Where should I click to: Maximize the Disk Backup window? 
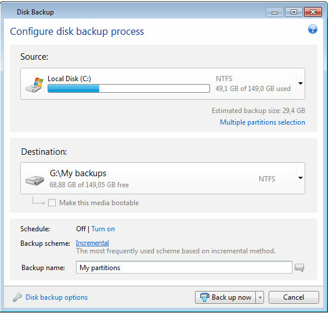point(294,12)
